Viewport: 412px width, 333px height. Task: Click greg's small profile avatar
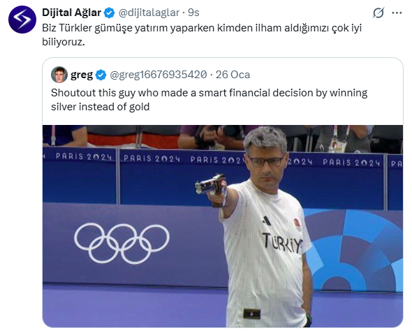[59, 75]
